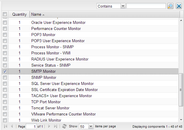Select Oracle User Experience Monitor name

58,22
